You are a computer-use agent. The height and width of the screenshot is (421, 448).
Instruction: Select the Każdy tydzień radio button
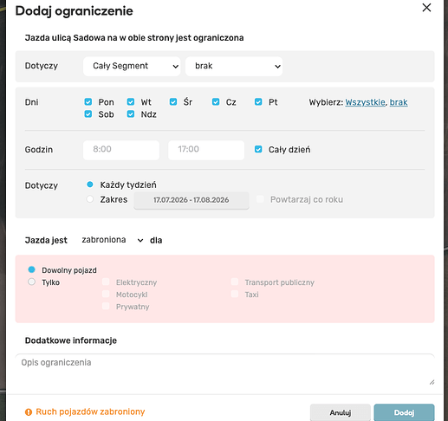pyautogui.click(x=90, y=185)
